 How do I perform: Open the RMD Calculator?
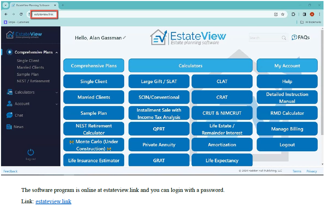(x=287, y=113)
